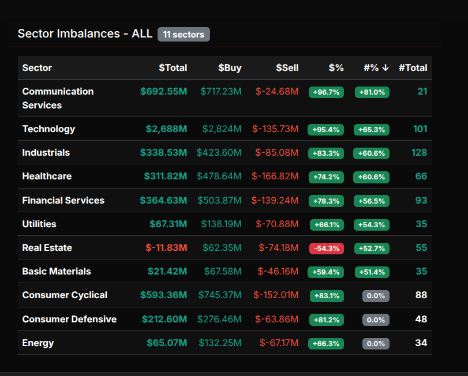Click the $2,688M total for Technology
Screen dimensions: 468x376
[x=166, y=129]
